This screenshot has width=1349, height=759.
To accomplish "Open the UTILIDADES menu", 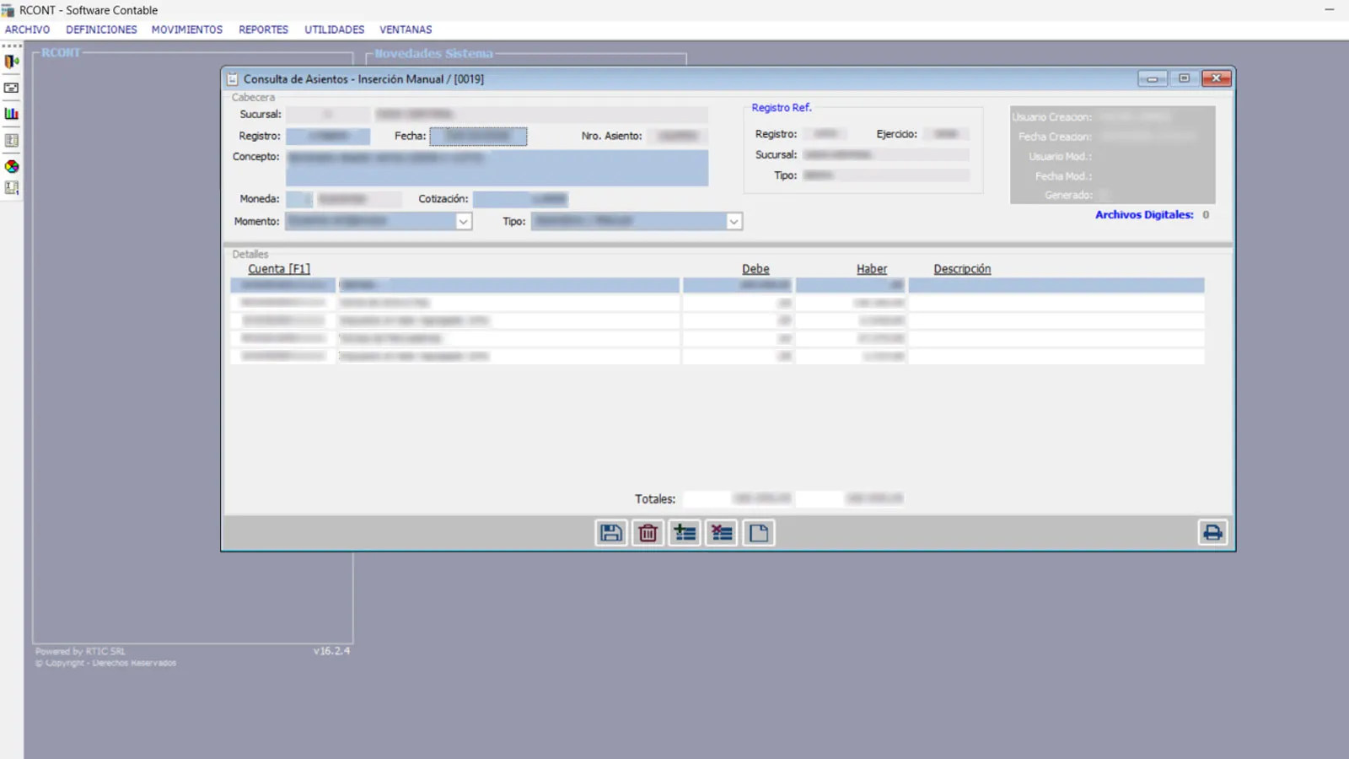I will [335, 30].
